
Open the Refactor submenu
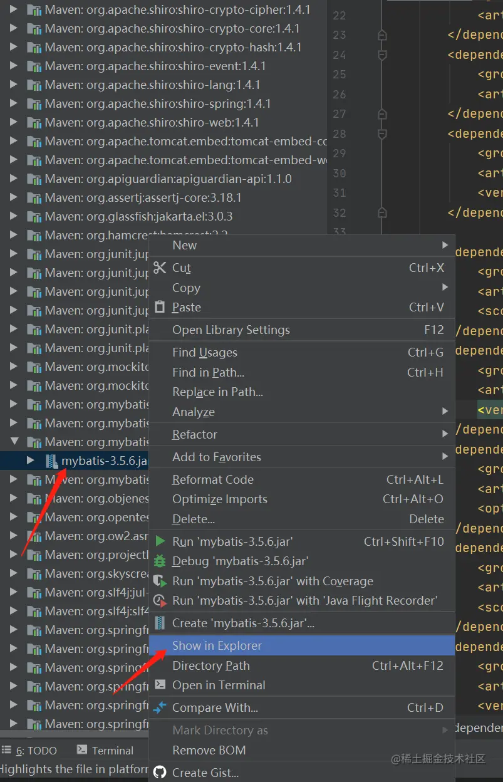tap(302, 434)
